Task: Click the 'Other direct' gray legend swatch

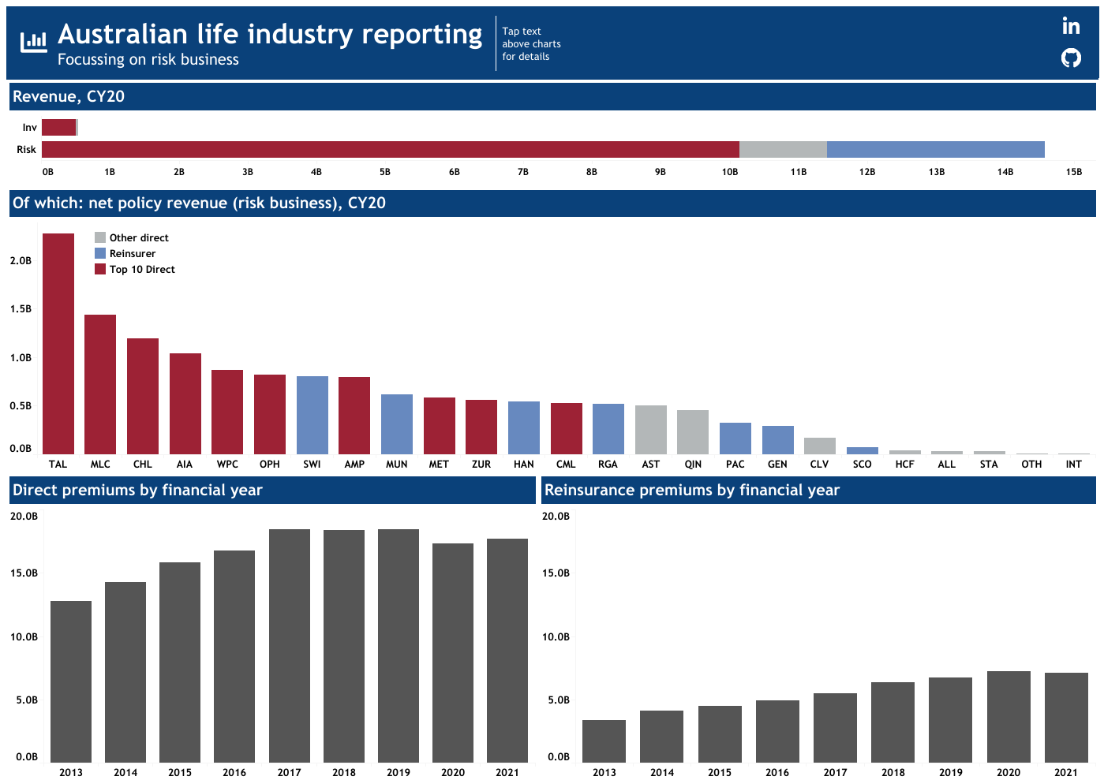Action: point(100,237)
